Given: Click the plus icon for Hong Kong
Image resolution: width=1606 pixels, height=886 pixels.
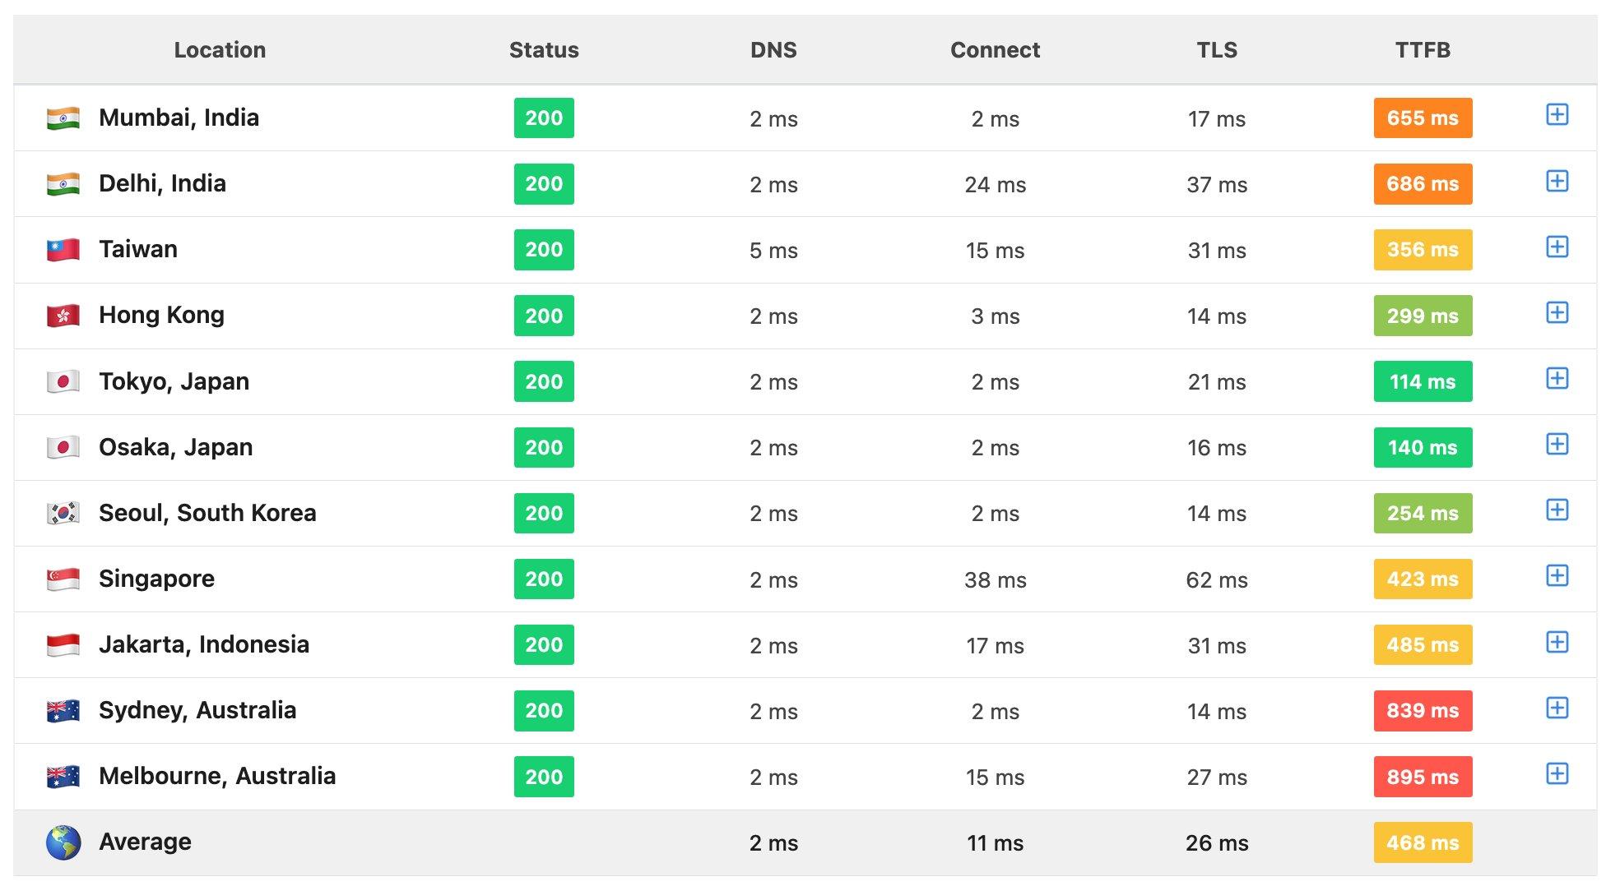Looking at the screenshot, I should [x=1557, y=312].
